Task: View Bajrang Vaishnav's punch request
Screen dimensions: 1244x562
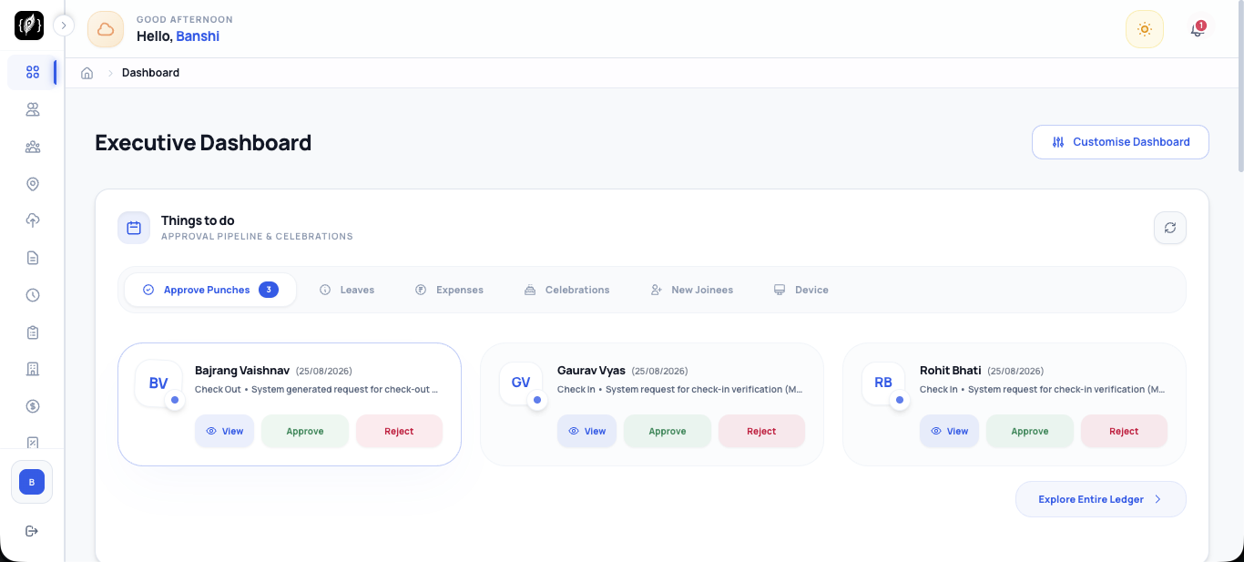Action: tap(224, 432)
